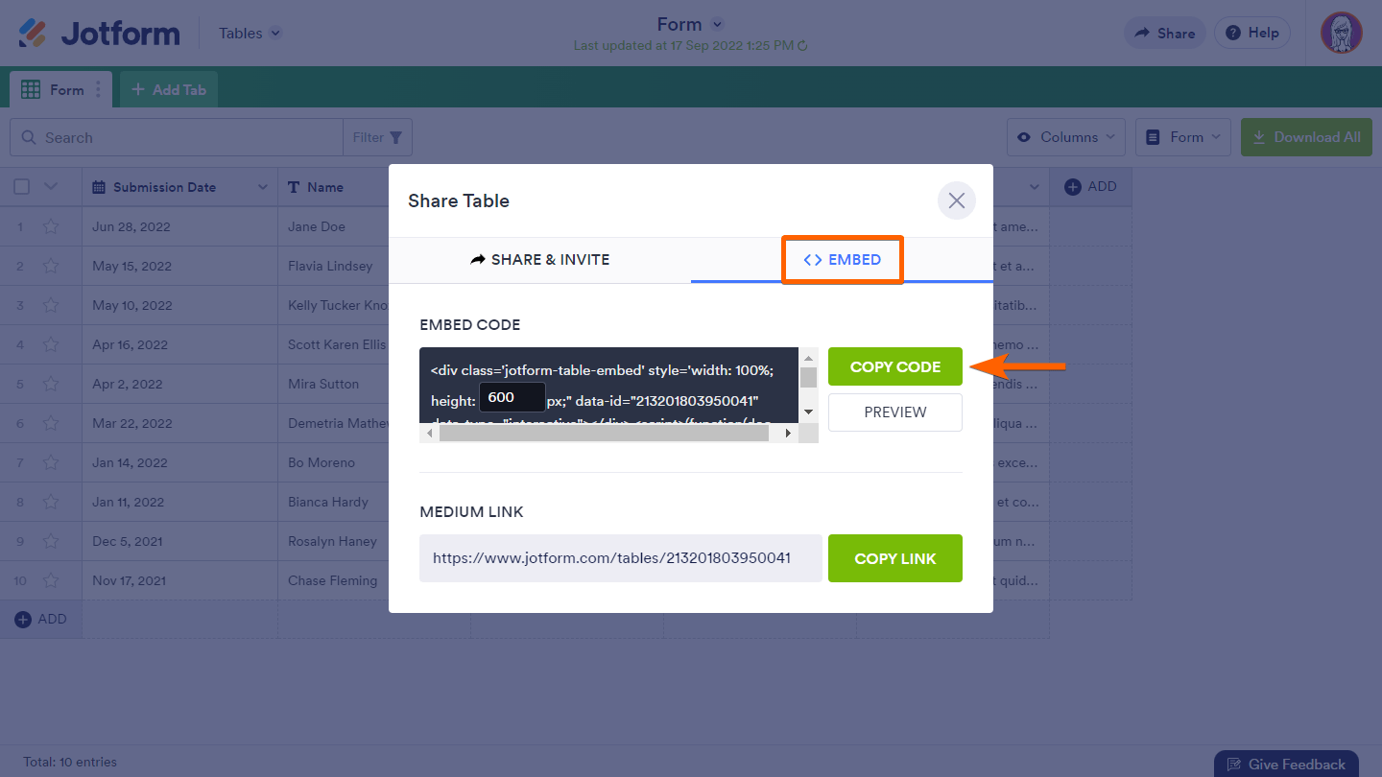Open the Tables product dropdown
The image size is (1382, 777).
(x=250, y=34)
